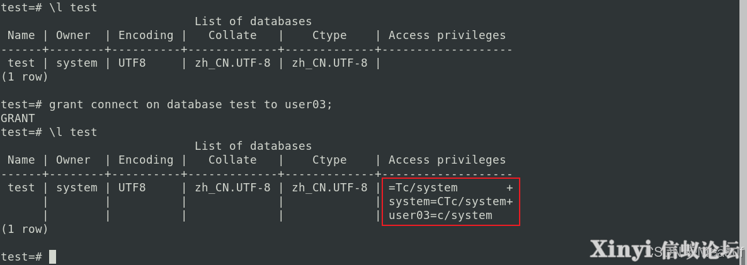The height and width of the screenshot is (265, 747).
Task: Click the UTF8 value in first table row
Action: click(x=132, y=63)
